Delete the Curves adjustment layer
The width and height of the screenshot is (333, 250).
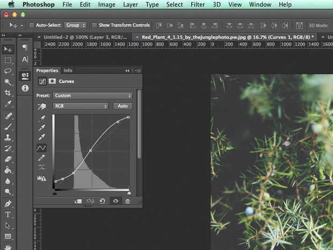[127, 201]
